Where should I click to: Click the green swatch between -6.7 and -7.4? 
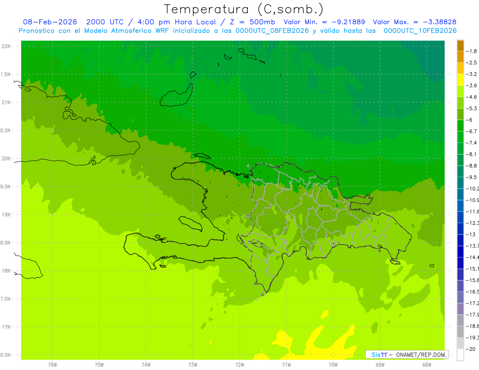[460, 137]
